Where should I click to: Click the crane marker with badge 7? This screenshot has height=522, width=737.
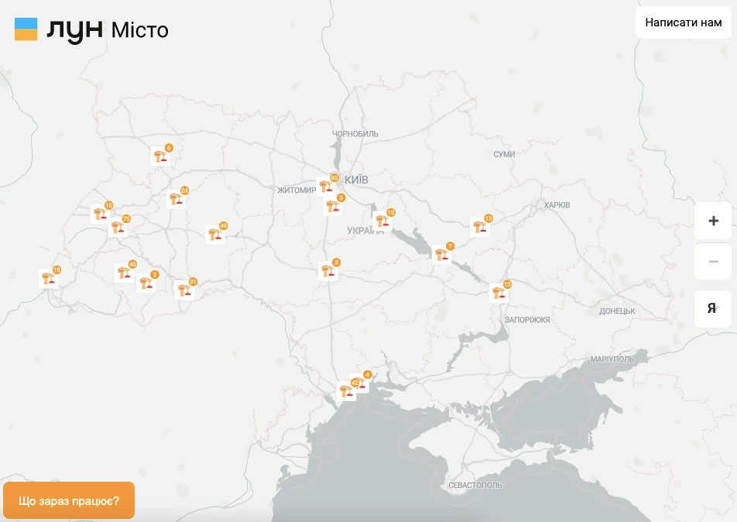click(x=441, y=254)
